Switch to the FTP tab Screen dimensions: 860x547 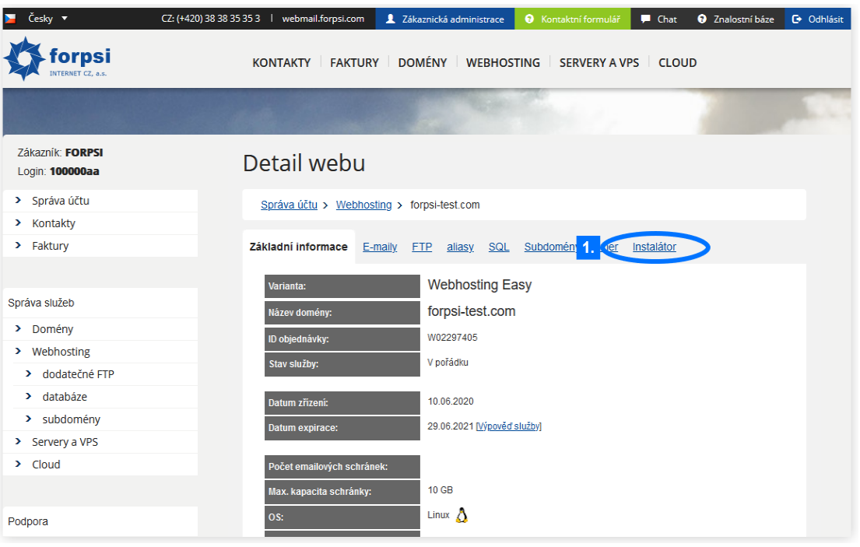pyautogui.click(x=422, y=247)
